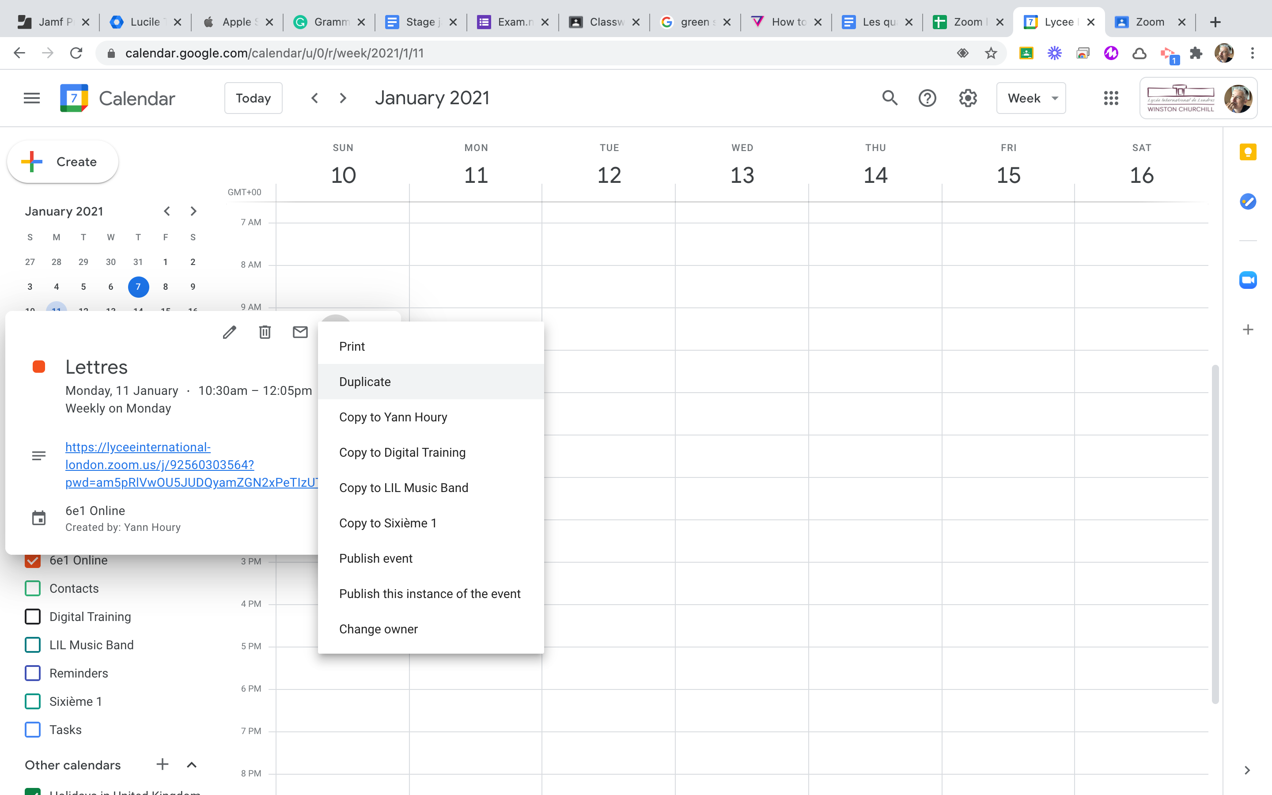This screenshot has height=795, width=1272.
Task: Go to next month in mini calendar
Action: click(x=193, y=212)
